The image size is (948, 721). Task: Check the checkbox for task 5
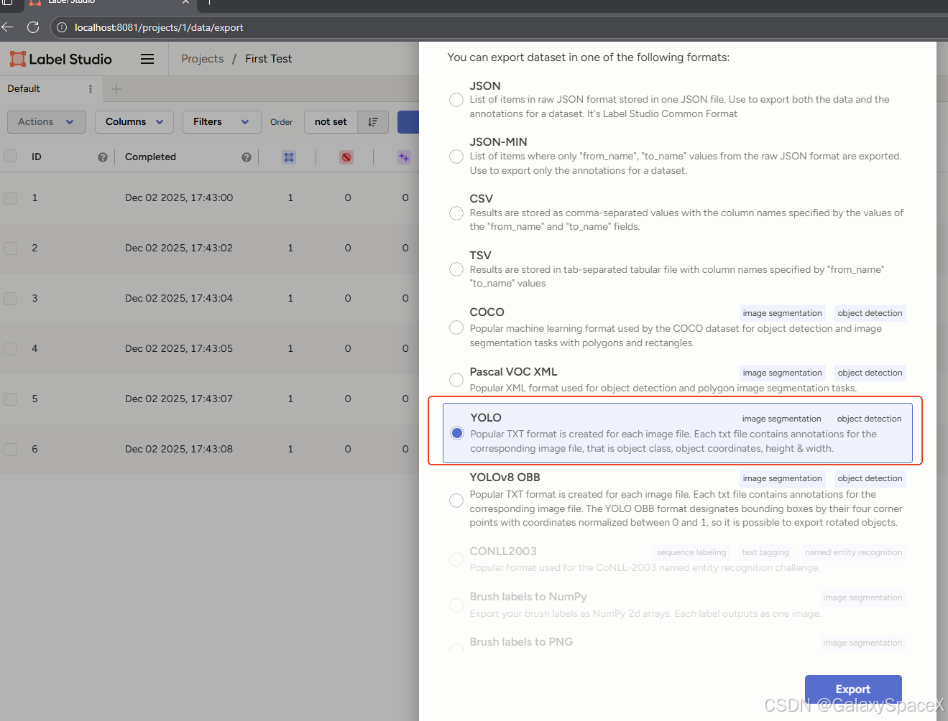(10, 399)
